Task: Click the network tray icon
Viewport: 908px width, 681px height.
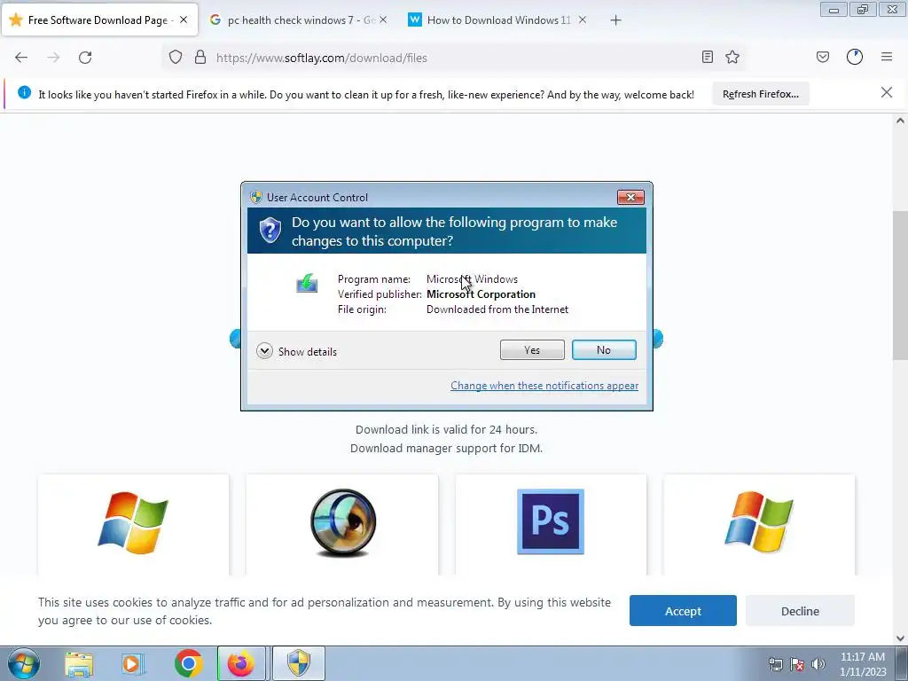Action: click(x=775, y=665)
